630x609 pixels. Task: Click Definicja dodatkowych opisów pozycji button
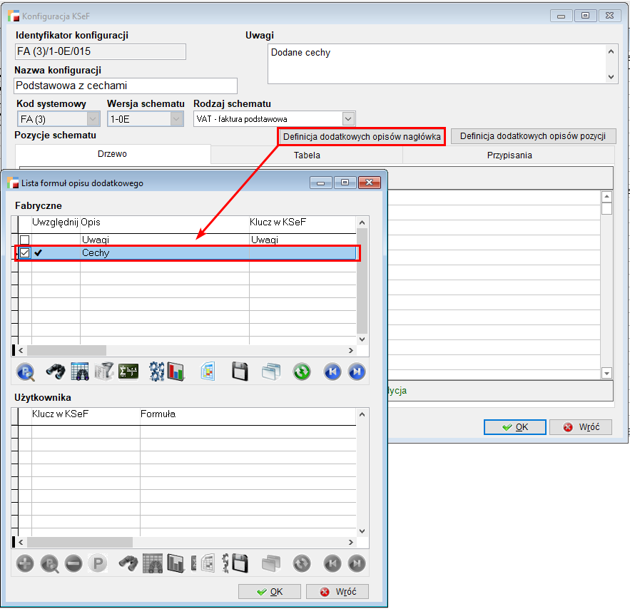tap(532, 136)
